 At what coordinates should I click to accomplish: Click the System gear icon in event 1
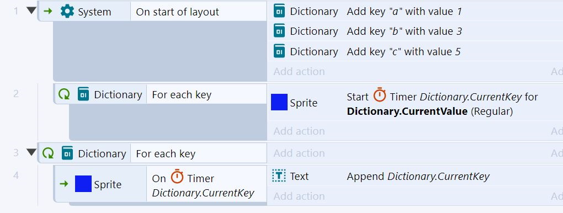click(x=67, y=11)
